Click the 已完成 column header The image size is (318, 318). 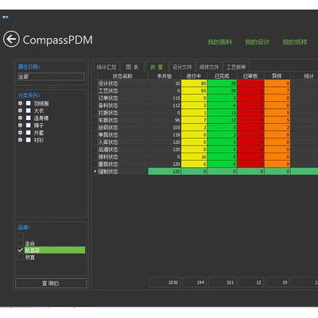click(222, 76)
